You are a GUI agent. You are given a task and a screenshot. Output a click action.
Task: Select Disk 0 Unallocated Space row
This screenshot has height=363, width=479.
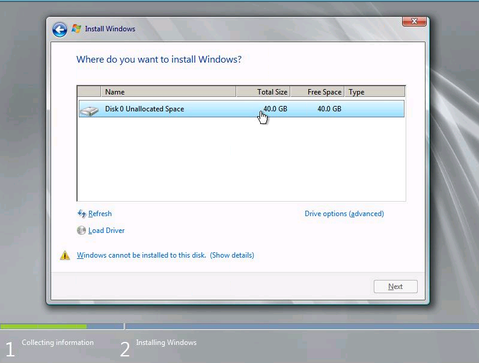(x=242, y=108)
